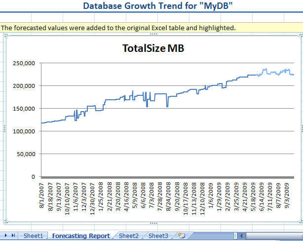Click the chart bottom-left corner handle
The width and height of the screenshot is (303, 241).
(6, 222)
